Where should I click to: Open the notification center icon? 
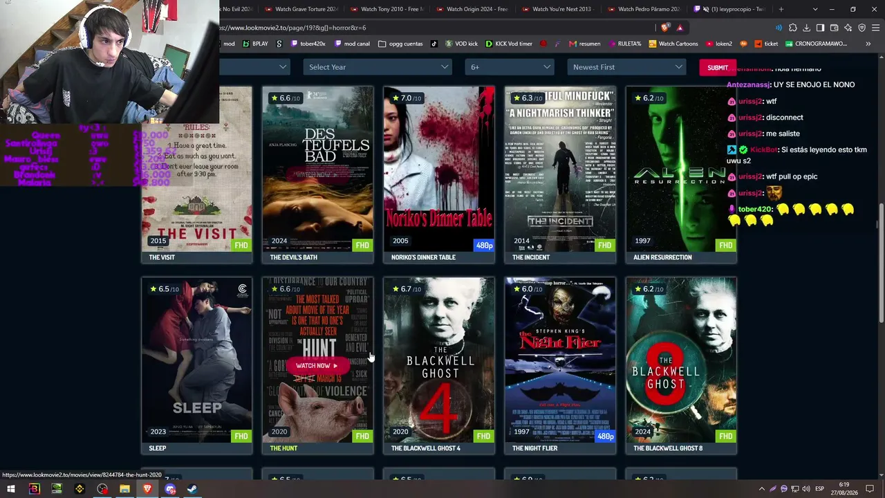pos(870,489)
